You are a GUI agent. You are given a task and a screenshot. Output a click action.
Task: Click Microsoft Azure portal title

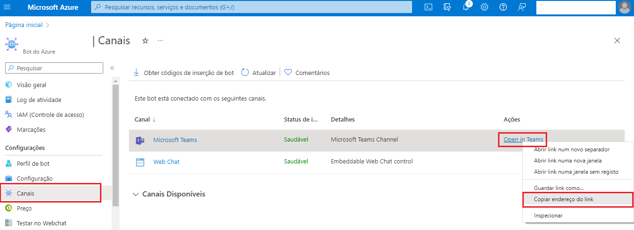(53, 7)
